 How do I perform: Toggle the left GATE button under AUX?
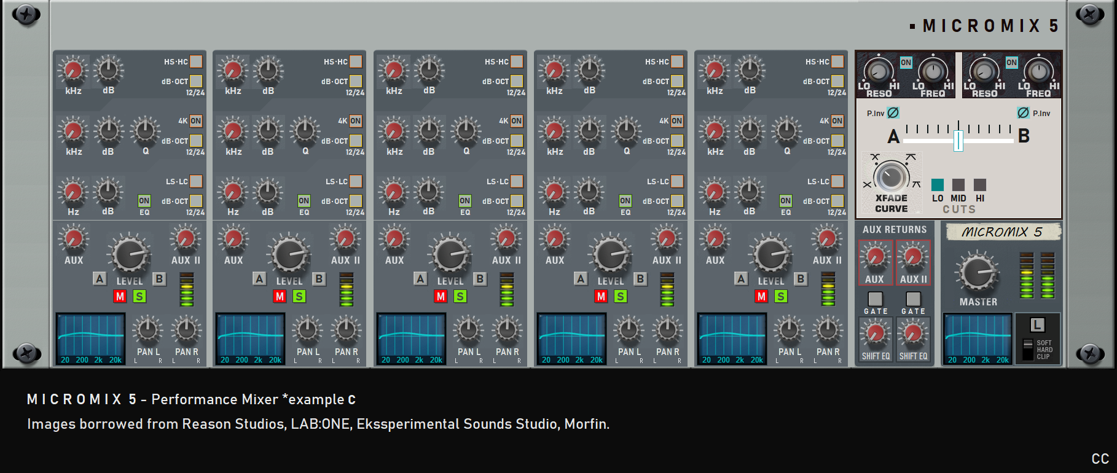click(x=875, y=299)
